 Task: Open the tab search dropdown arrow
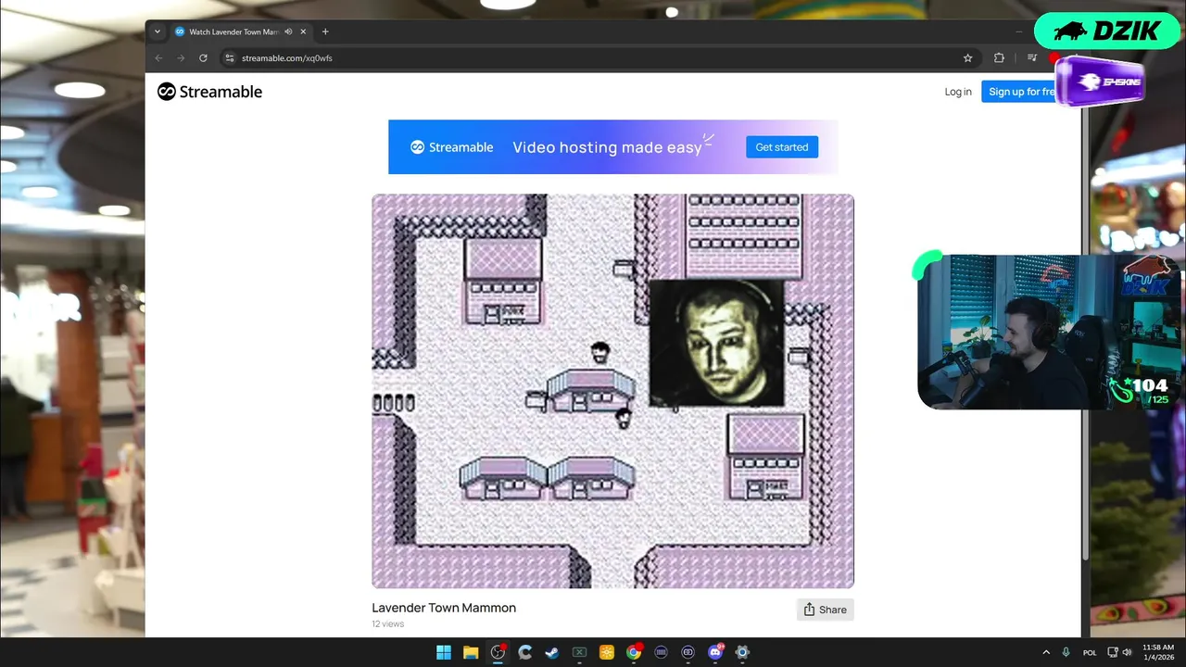(x=157, y=31)
